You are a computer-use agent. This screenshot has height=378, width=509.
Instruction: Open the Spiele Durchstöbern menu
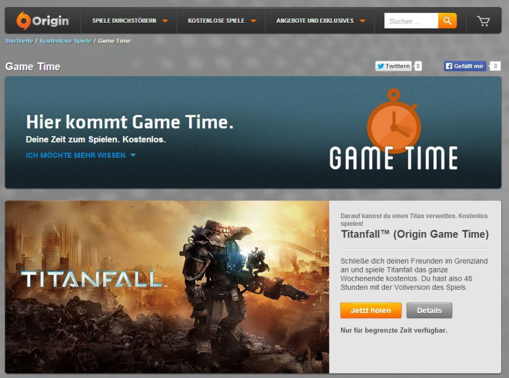click(124, 21)
